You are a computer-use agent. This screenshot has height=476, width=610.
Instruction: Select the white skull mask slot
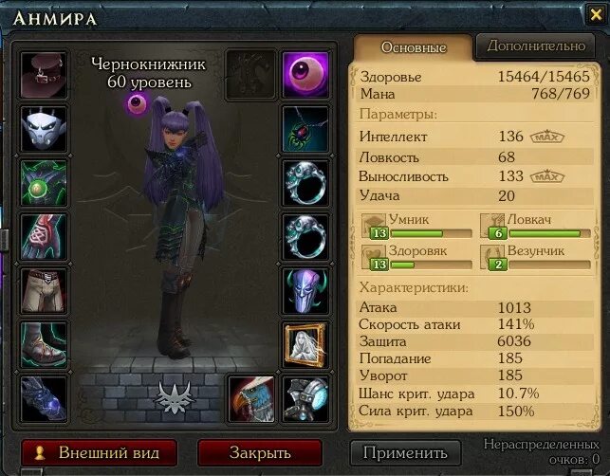(x=44, y=129)
